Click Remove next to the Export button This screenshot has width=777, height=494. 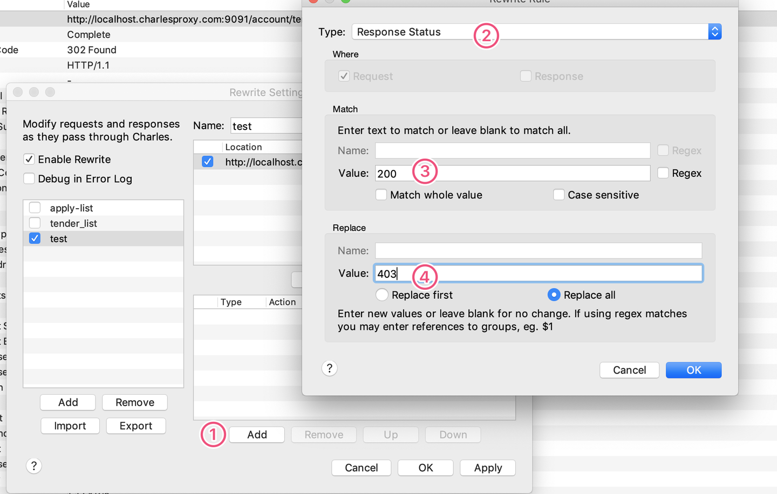tap(135, 402)
